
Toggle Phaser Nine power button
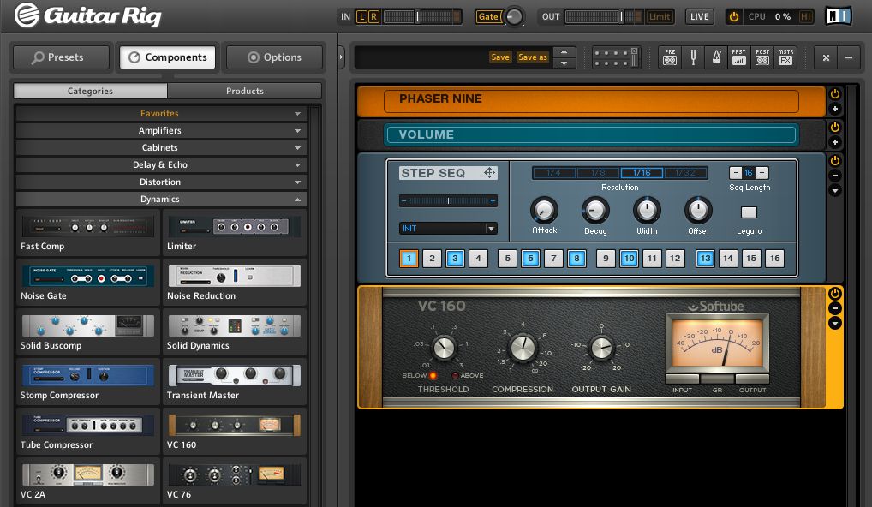[835, 93]
